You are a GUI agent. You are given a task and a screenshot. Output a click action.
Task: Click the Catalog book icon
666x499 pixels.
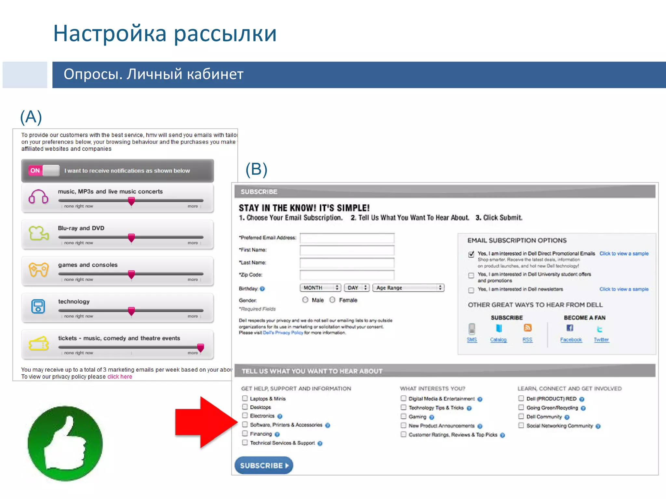(499, 328)
